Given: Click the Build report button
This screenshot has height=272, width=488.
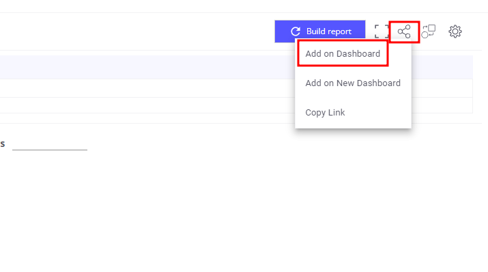Looking at the screenshot, I should click(x=320, y=31).
